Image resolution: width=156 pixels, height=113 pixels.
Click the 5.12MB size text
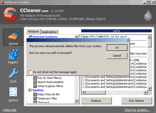point(134,60)
